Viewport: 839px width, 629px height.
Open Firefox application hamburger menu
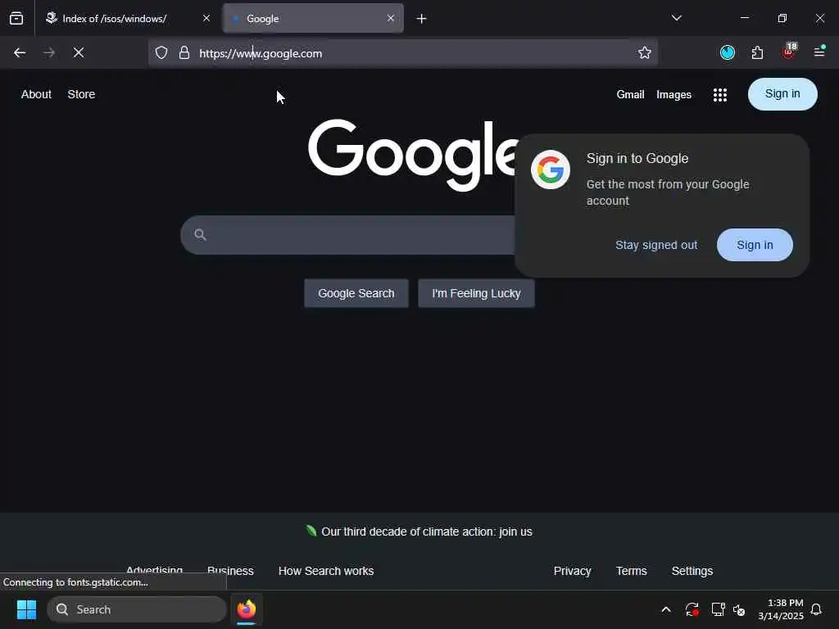pyautogui.click(x=819, y=52)
